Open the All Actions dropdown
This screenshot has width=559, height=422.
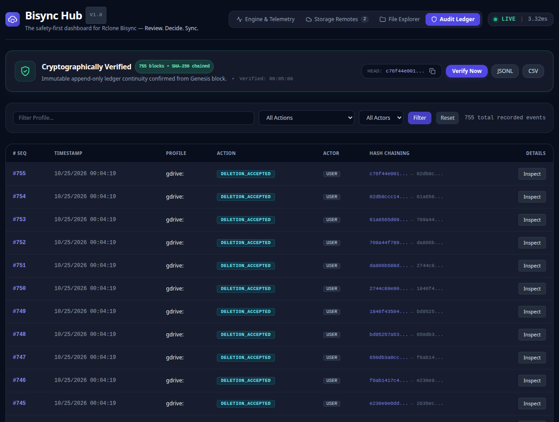307,118
